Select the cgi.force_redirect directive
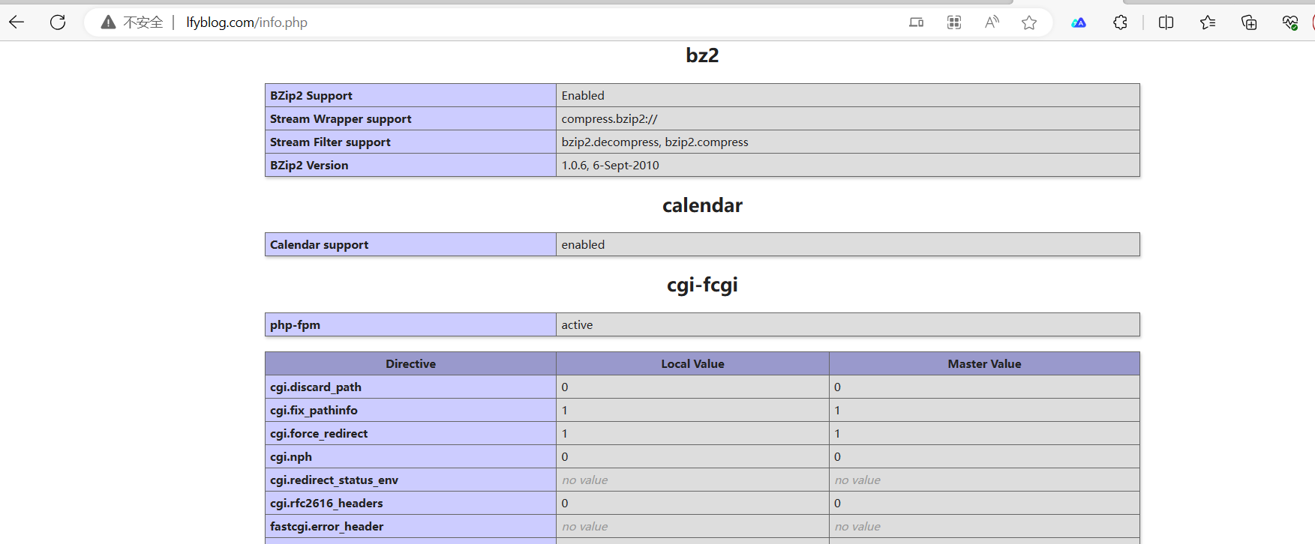The height and width of the screenshot is (544, 1315). [319, 433]
